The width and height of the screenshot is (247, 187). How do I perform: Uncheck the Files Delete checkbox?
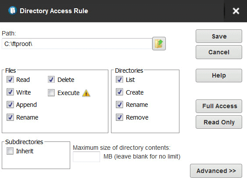51,79
